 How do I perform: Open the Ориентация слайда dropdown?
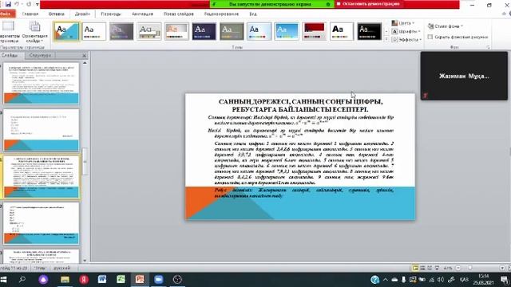coord(34,33)
